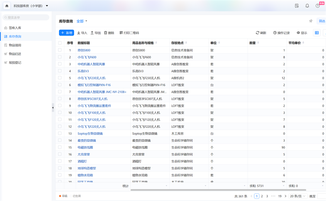Check the row 15 电磁铁线圈 checkbox
Viewport: 326px width, 201px height.
(x=60, y=147)
